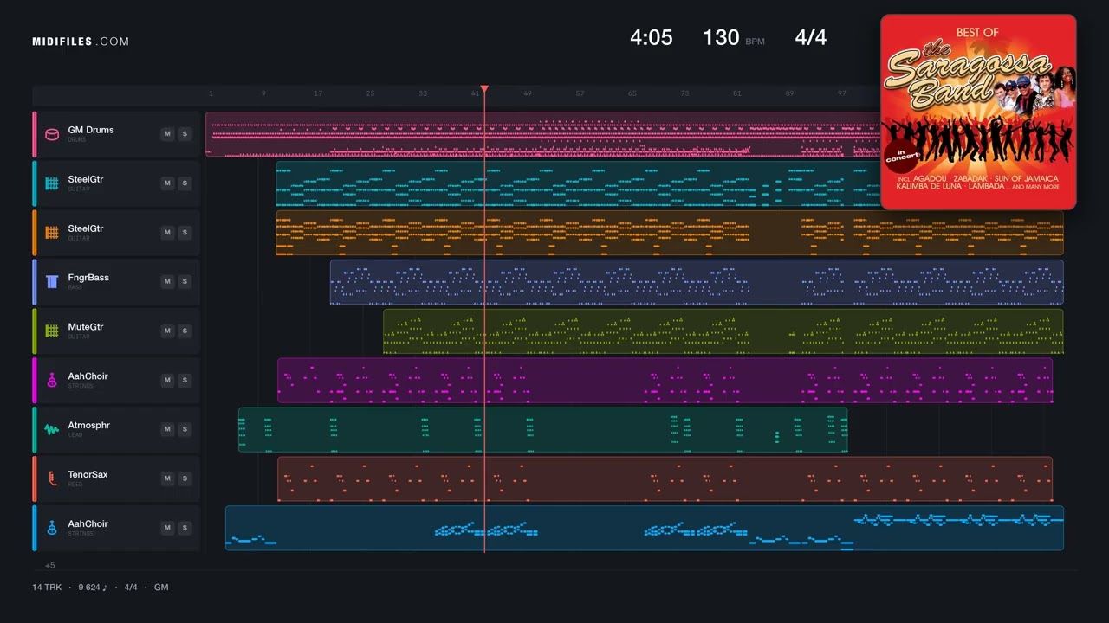Screen dimensions: 1109x623
Task: Click the Atmosphr lead waveform icon
Action: pyautogui.click(x=52, y=430)
